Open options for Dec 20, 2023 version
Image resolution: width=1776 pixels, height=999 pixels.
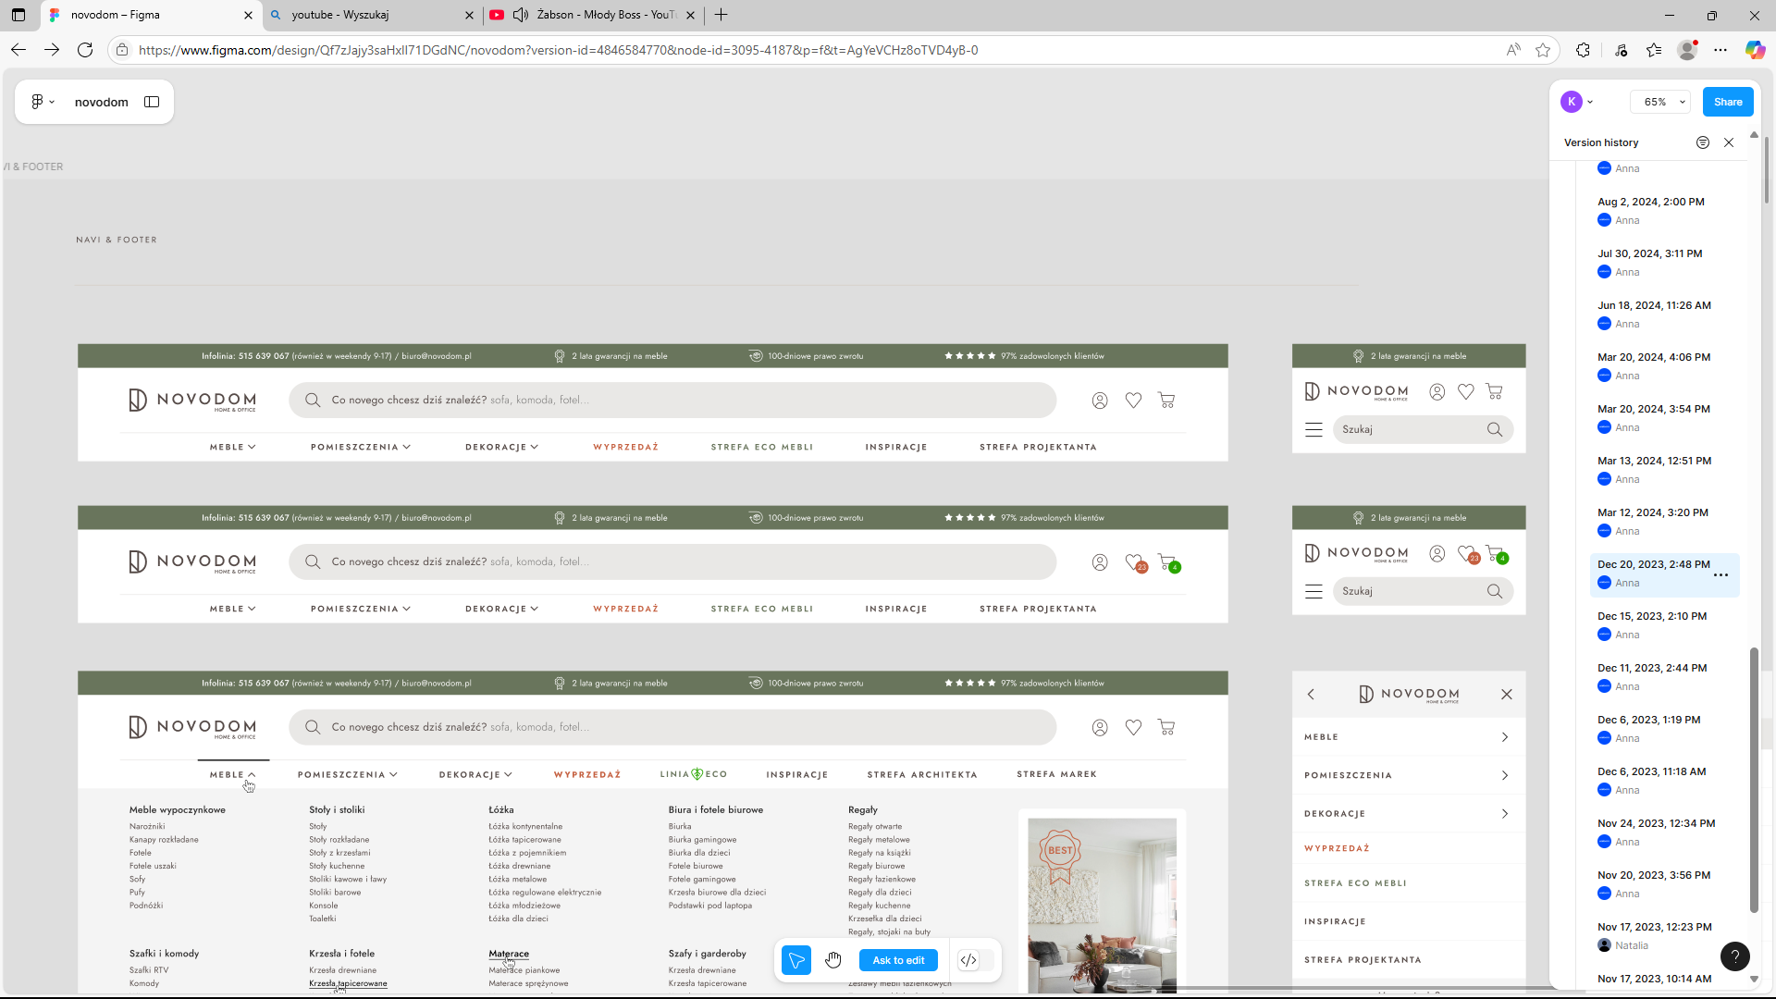point(1720,575)
